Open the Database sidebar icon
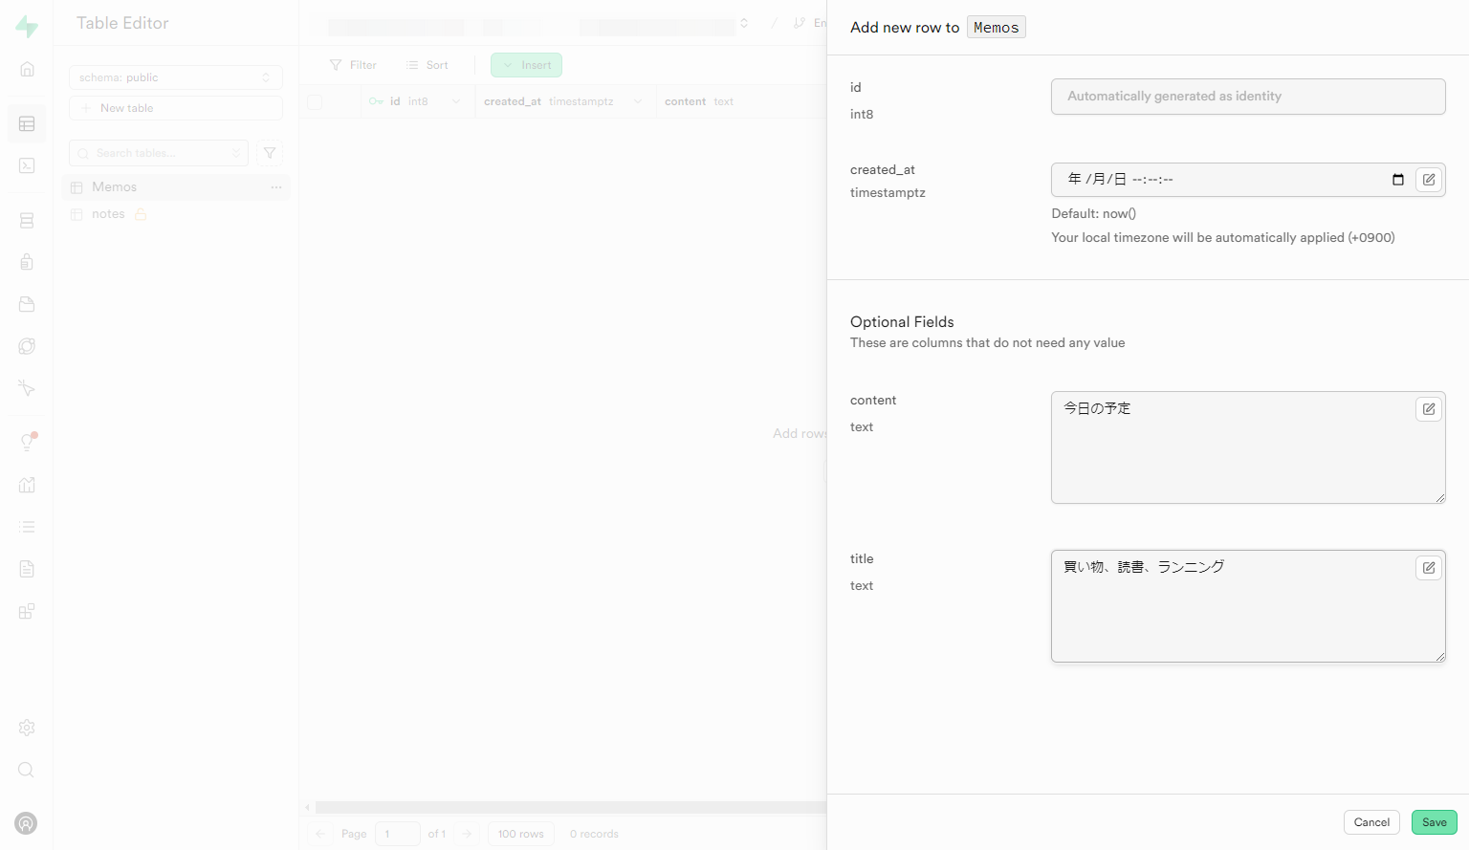 click(27, 221)
